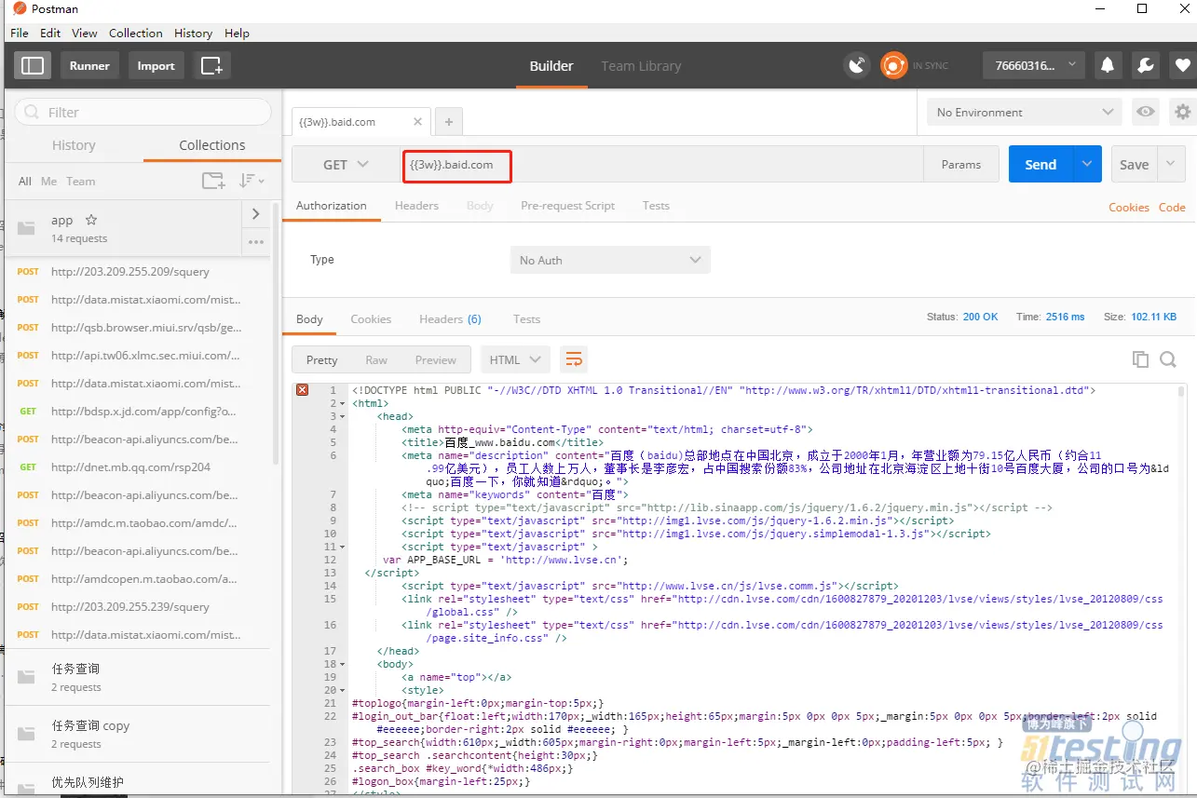Open the response Cookies tab

[371, 318]
